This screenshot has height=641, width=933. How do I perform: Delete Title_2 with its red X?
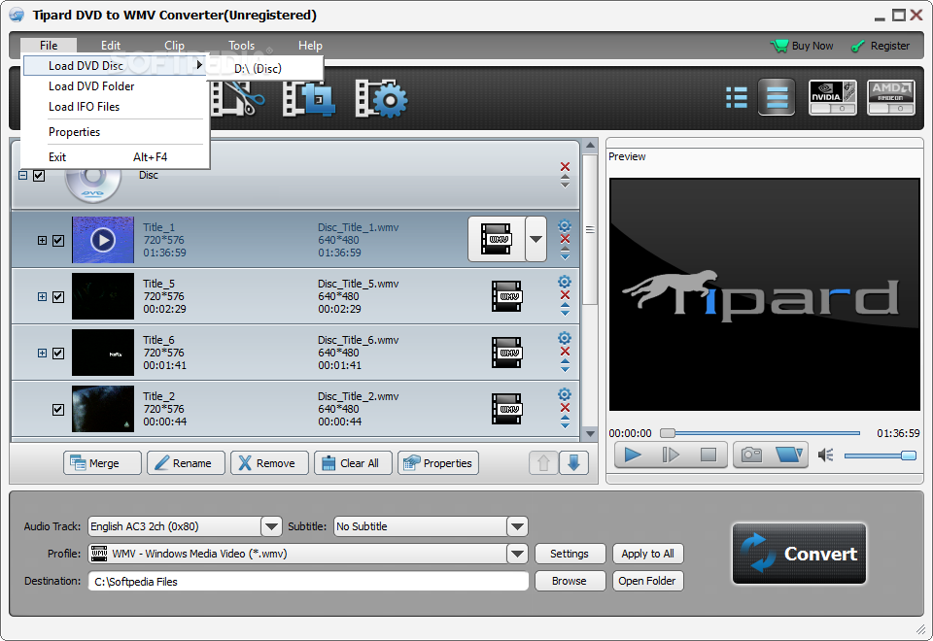tap(565, 407)
